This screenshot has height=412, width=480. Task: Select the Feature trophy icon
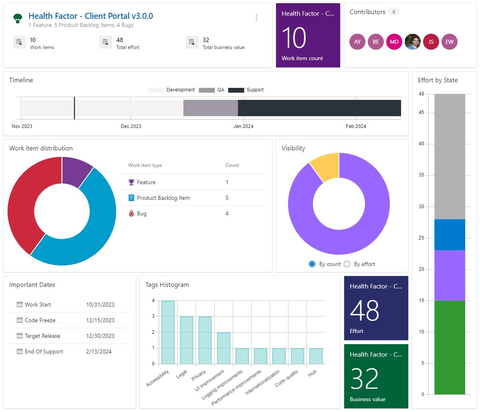pyautogui.click(x=132, y=182)
